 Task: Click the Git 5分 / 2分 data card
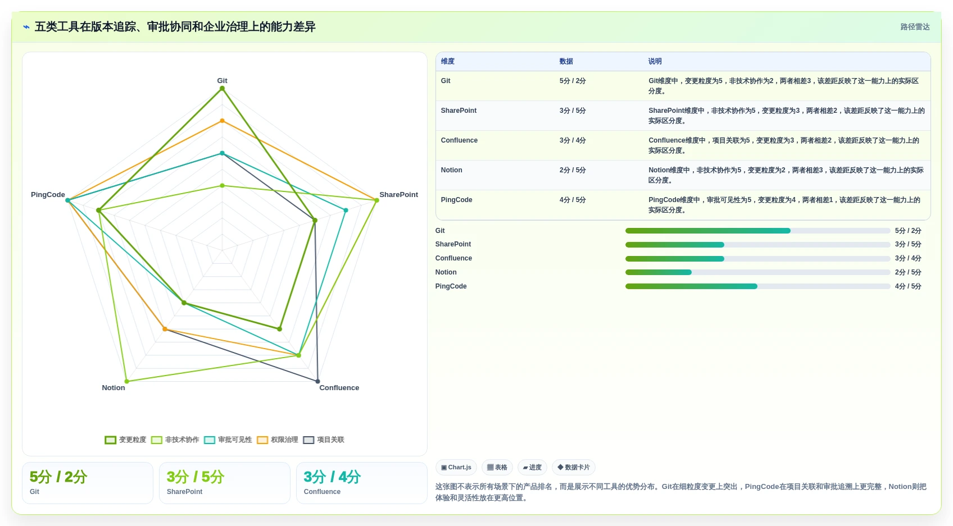(x=88, y=483)
